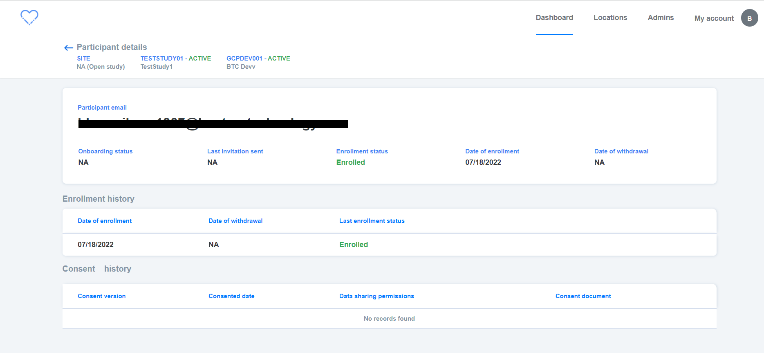Click the Date of enrollment column header
Image resolution: width=764 pixels, height=353 pixels.
coord(105,221)
